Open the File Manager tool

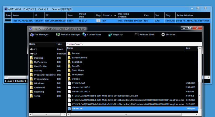pos(40,35)
